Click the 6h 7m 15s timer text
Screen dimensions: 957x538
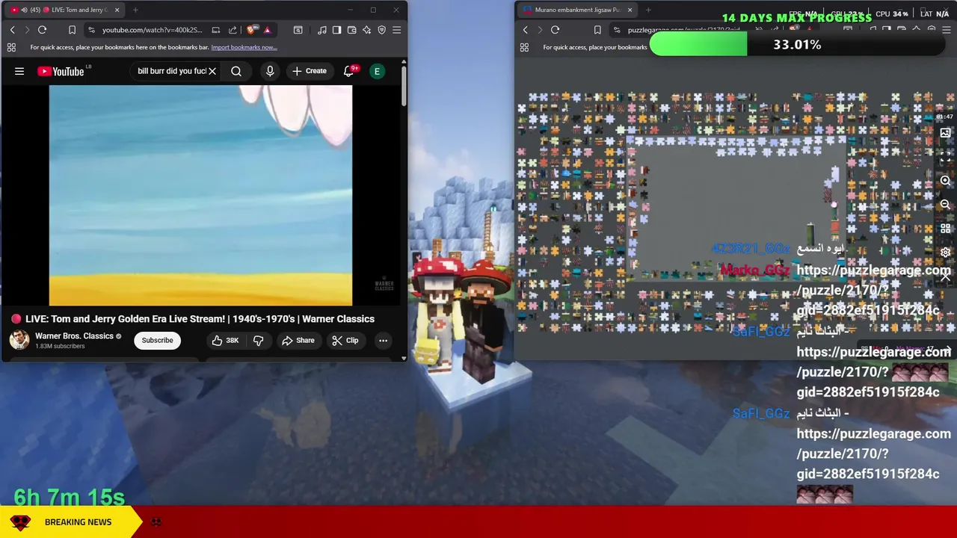(x=70, y=497)
